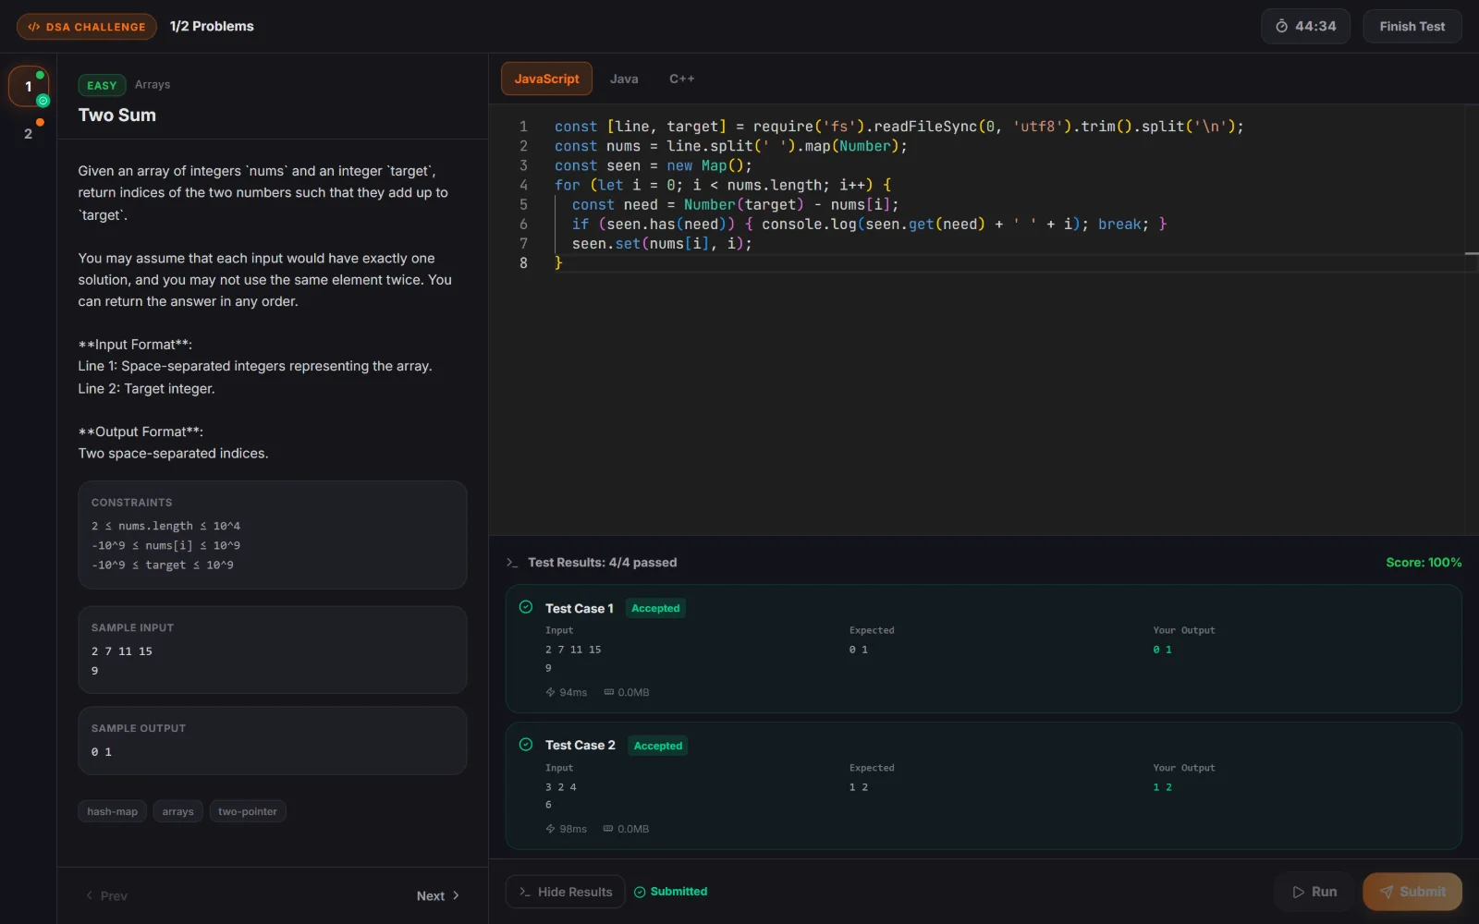Click the arrays tag
1479x924 pixels.
[x=177, y=811]
